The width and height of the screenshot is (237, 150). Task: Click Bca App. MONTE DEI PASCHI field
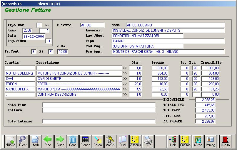tap(168, 52)
